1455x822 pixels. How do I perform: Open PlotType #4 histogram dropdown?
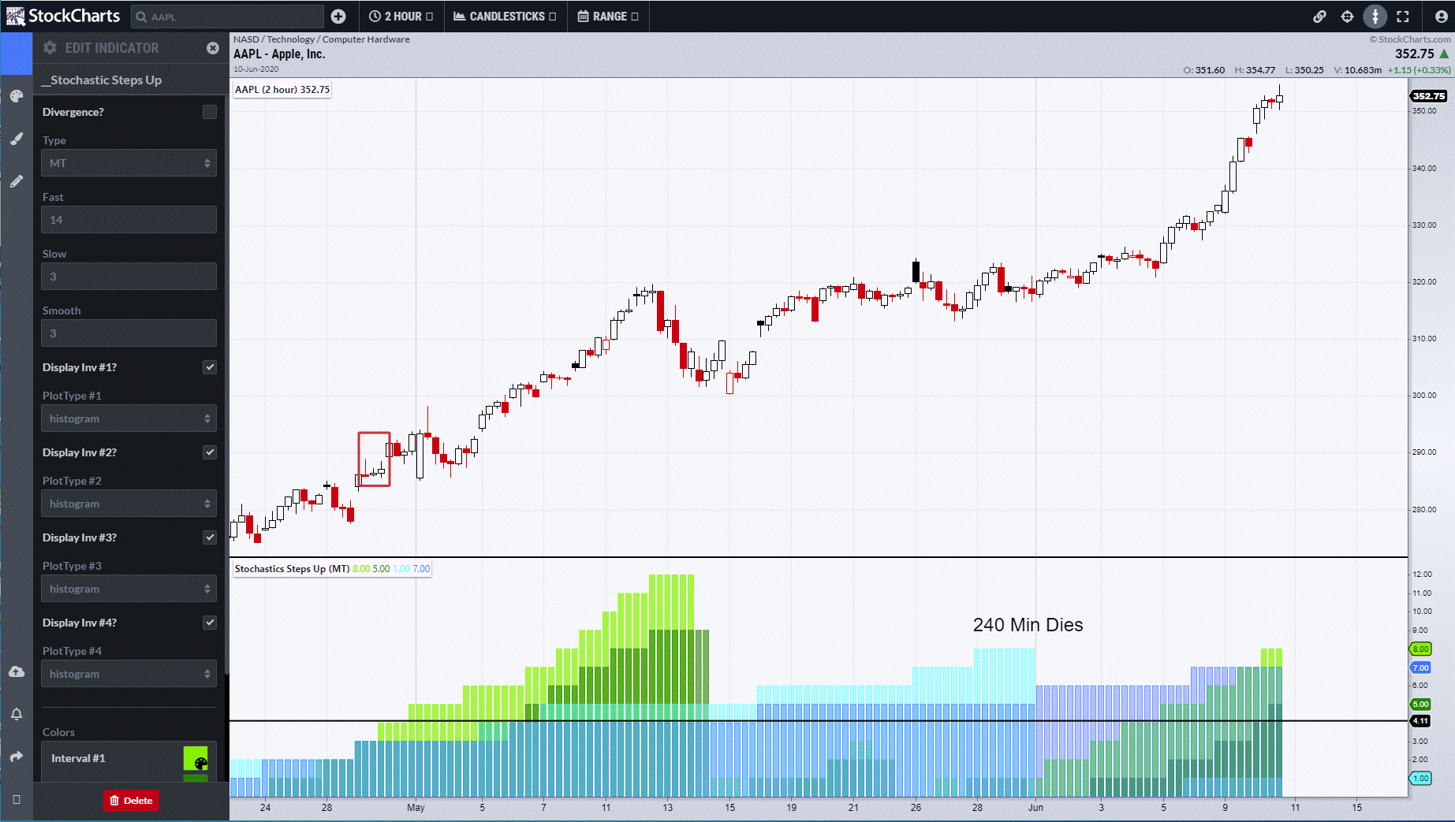(129, 674)
